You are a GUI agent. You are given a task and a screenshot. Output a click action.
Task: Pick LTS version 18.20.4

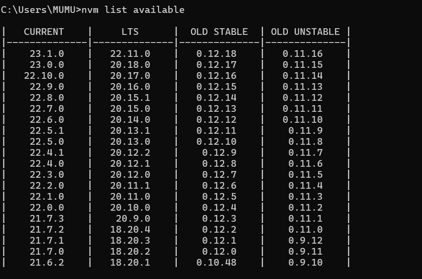130,229
